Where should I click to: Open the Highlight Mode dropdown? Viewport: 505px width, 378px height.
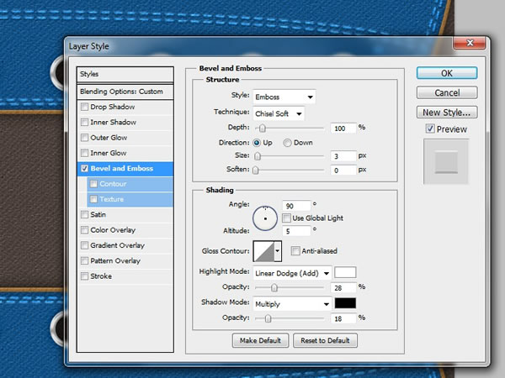click(x=292, y=273)
